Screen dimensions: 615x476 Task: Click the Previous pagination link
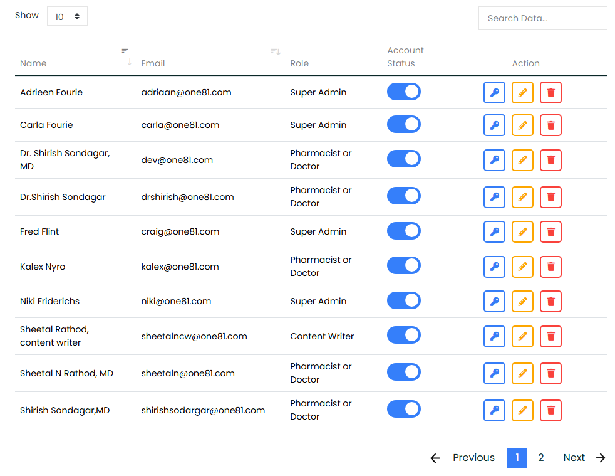pyautogui.click(x=463, y=458)
